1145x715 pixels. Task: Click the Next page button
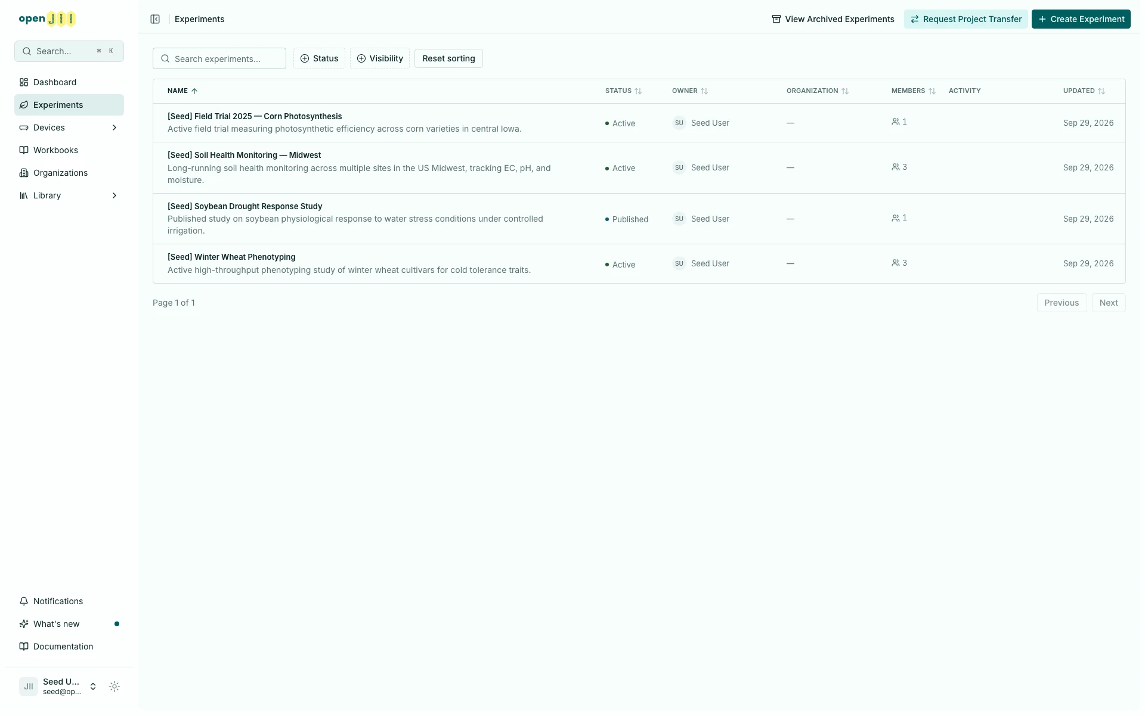click(1109, 303)
